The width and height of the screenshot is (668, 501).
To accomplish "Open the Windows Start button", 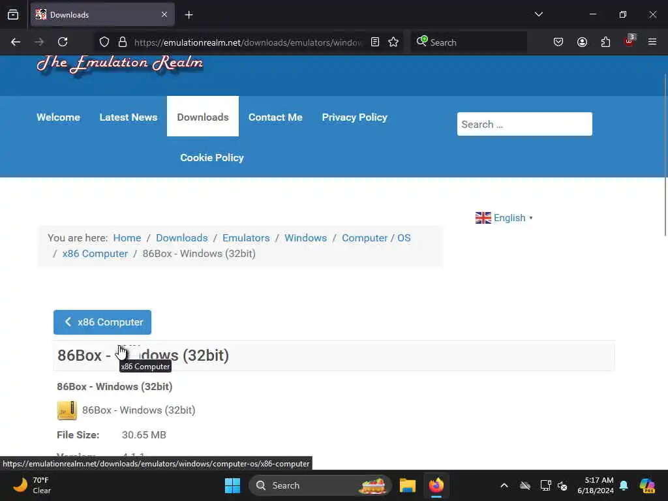I will pyautogui.click(x=233, y=485).
